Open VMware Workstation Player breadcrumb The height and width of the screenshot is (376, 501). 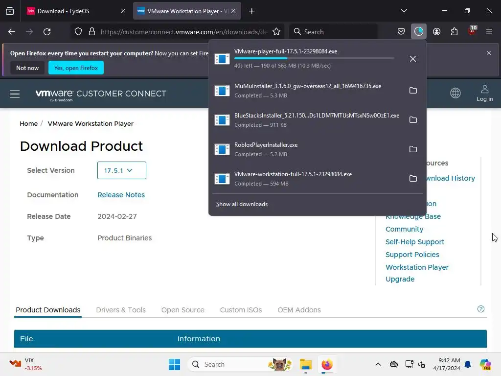coord(91,124)
